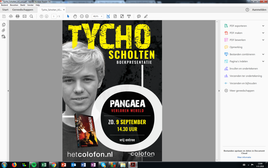This screenshot has height=168, width=268.
Task: Open Outlook from the taskbar
Action: point(74,165)
